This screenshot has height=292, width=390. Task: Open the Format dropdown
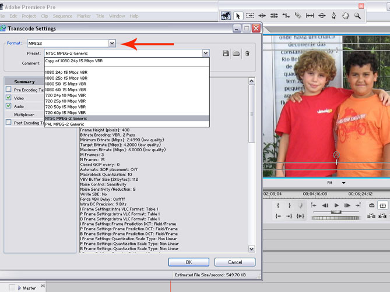pyautogui.click(x=112, y=43)
